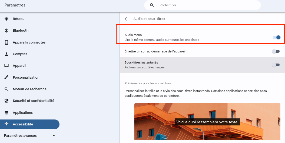Click the Wi-Fi icon beside Réseau
The width and height of the screenshot is (285, 143).
click(6, 19)
